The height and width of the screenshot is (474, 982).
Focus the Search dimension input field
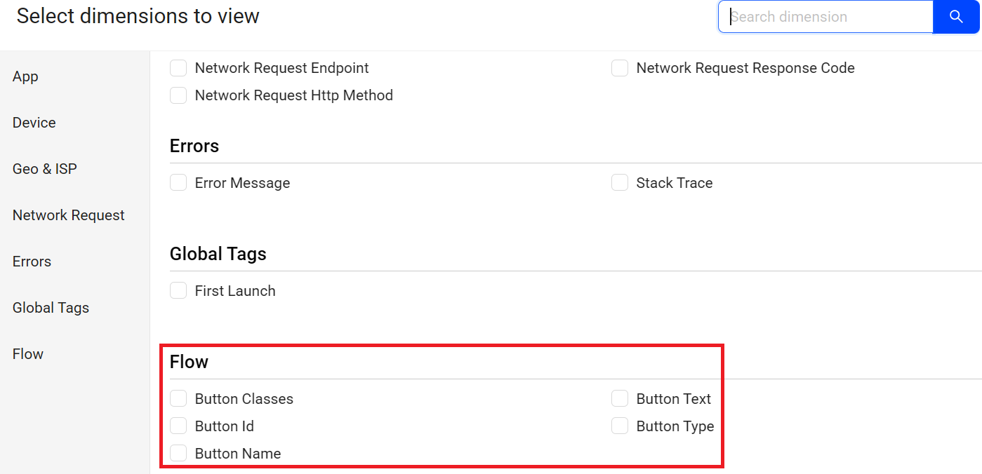click(x=825, y=17)
